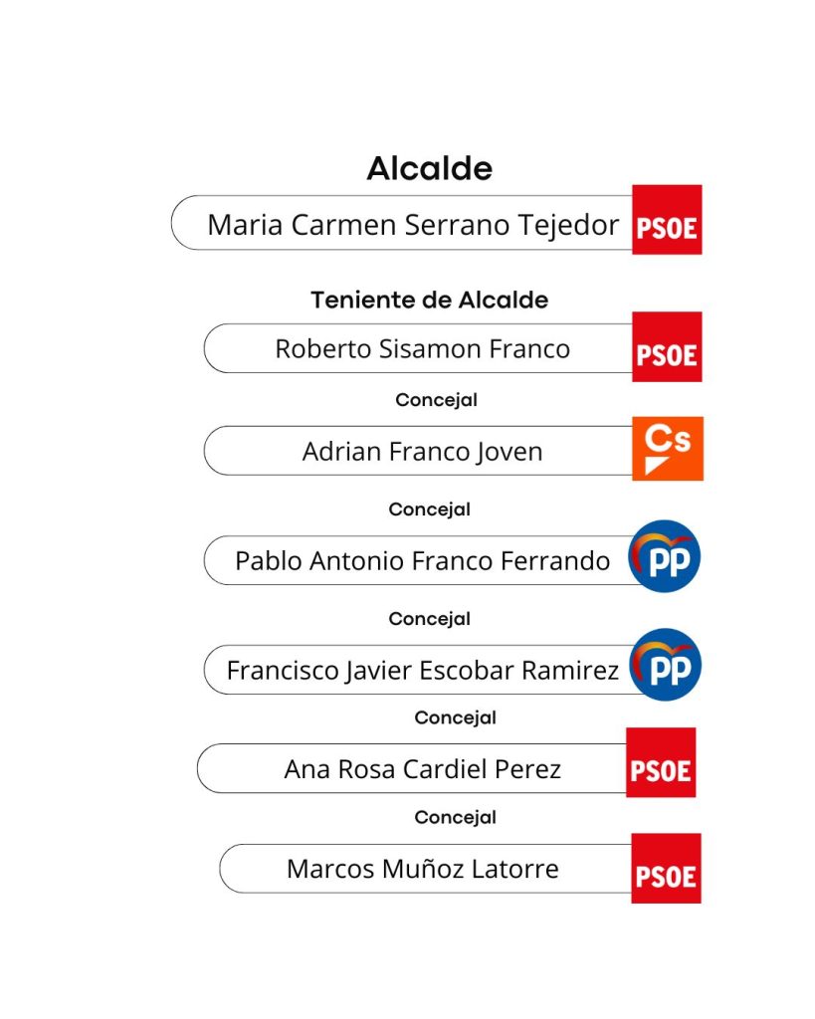The width and height of the screenshot is (815, 1019).
Task: Click the orange Cs party logo
Action: pyautogui.click(x=667, y=449)
